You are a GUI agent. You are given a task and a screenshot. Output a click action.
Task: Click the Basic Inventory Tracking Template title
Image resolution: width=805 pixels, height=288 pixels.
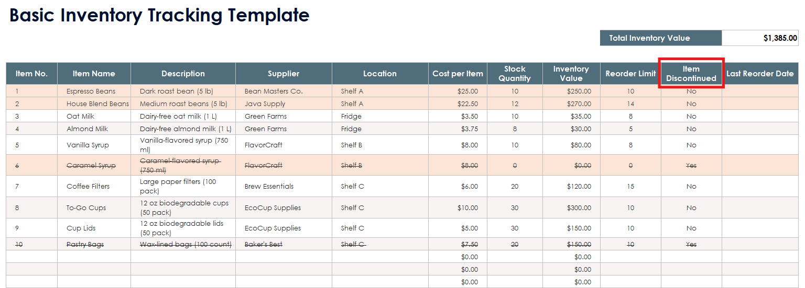pyautogui.click(x=159, y=16)
